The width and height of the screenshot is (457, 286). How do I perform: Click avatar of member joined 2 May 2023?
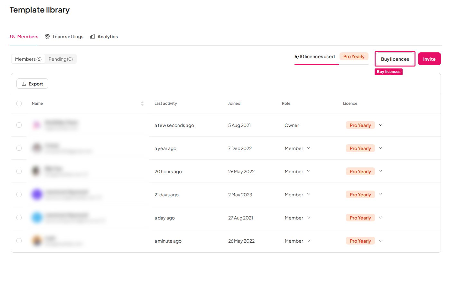[37, 194]
